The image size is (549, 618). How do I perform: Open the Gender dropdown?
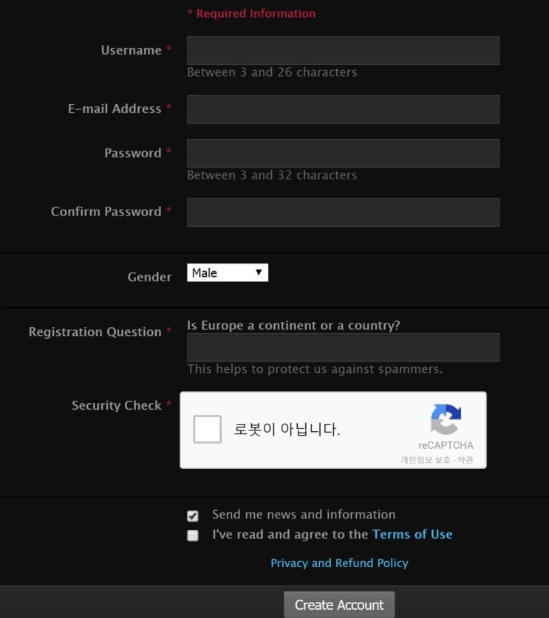click(x=227, y=273)
